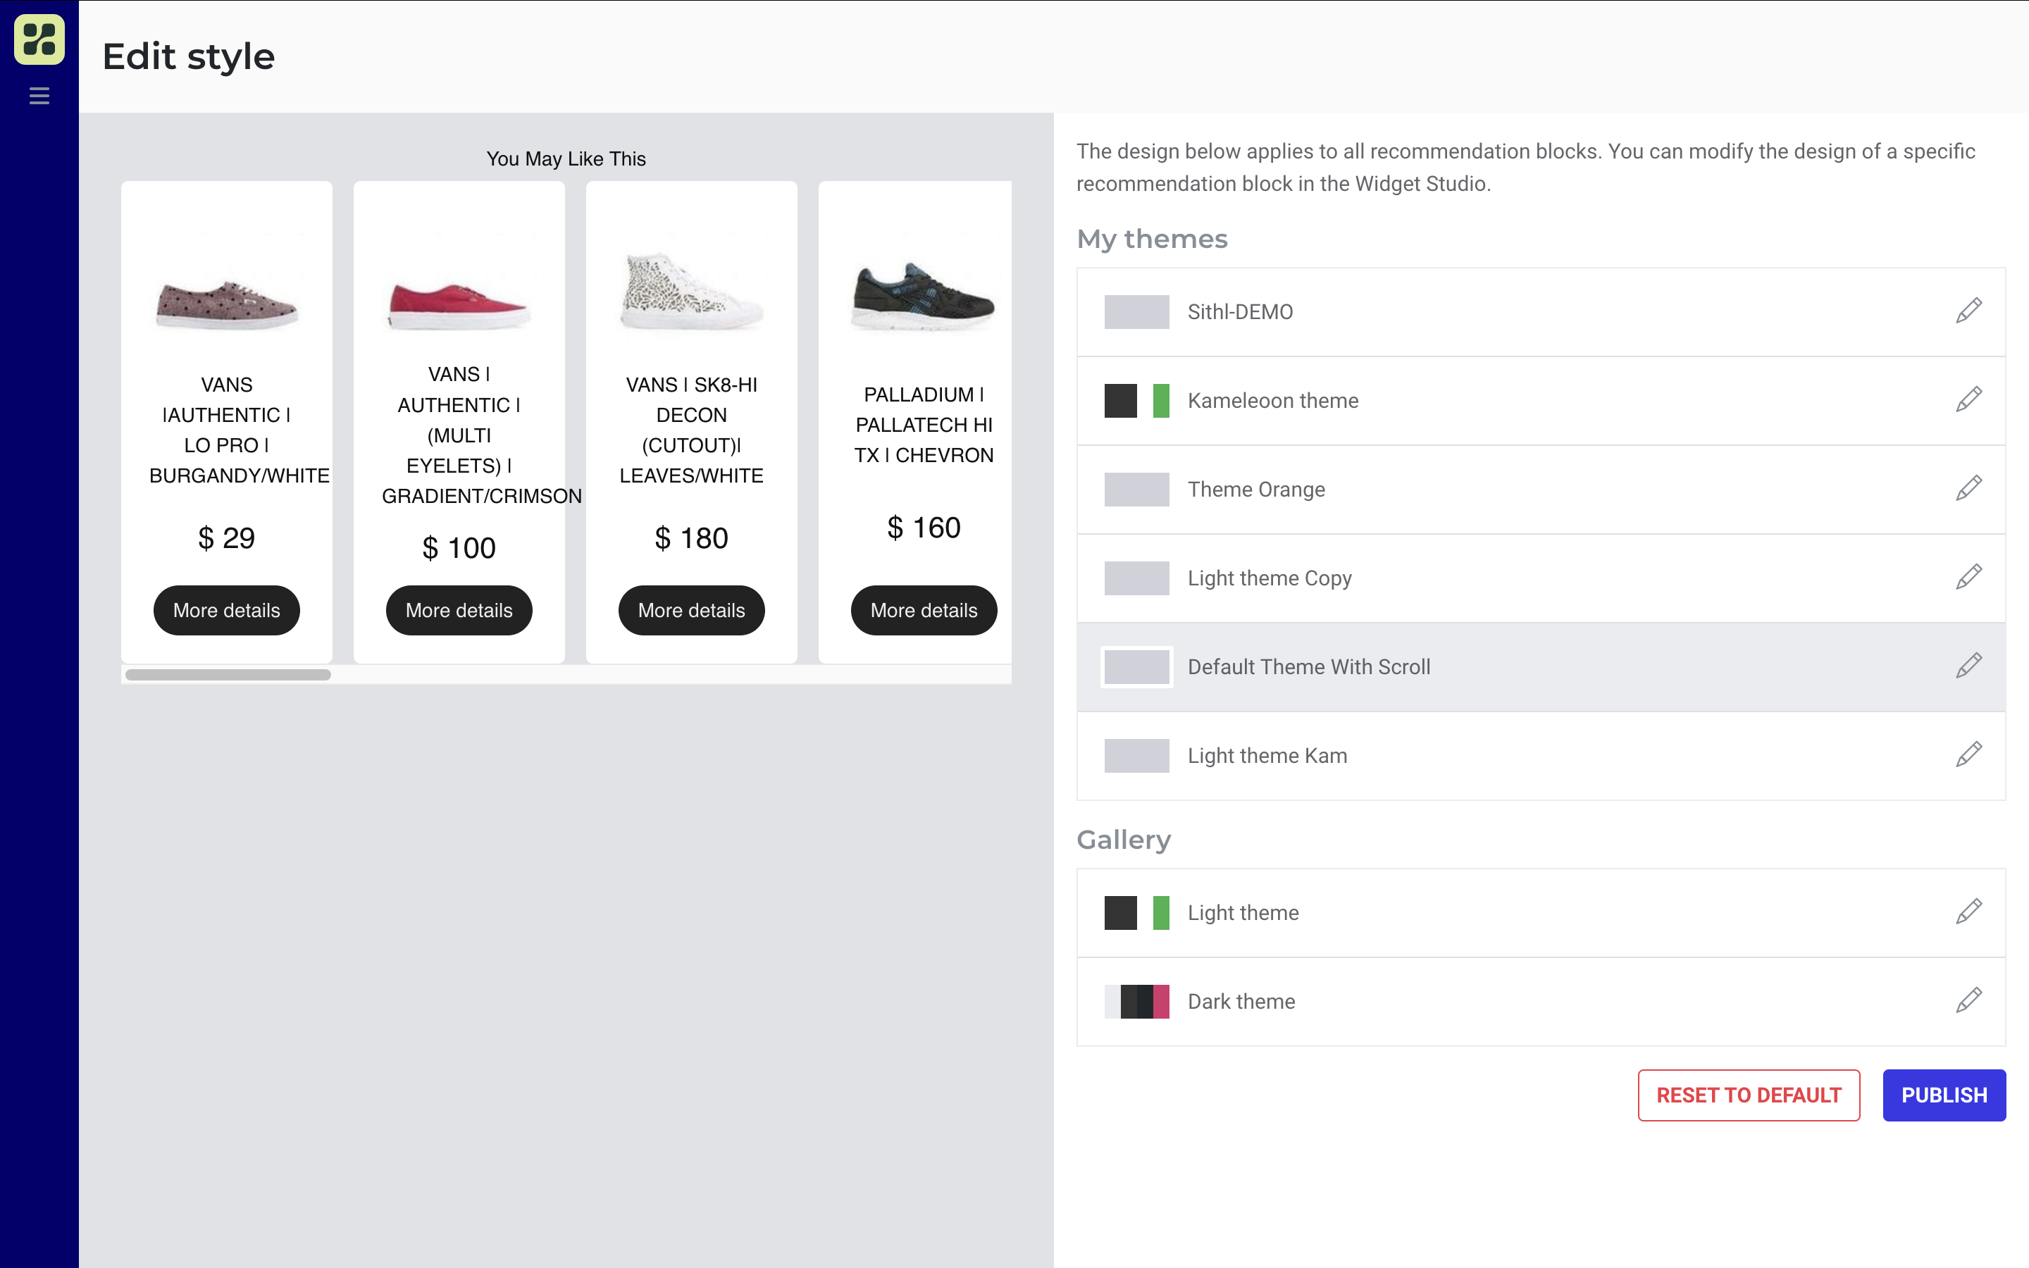Edit Light theme Copy with pencil icon
The image size is (2029, 1268).
(1968, 578)
